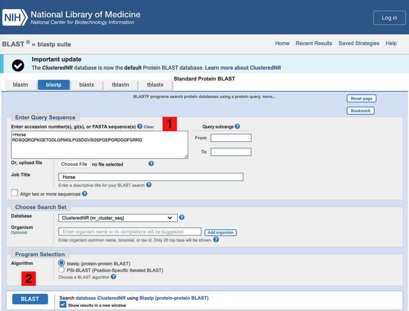409x311 pixels.
Task: Run the search with the BLAST button
Action: click(30, 299)
